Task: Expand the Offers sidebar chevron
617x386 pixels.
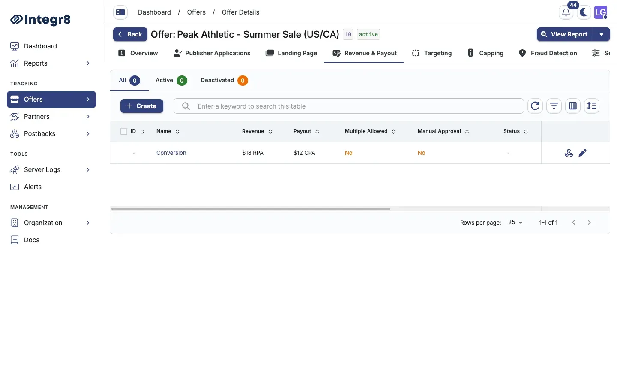Action: (x=88, y=100)
